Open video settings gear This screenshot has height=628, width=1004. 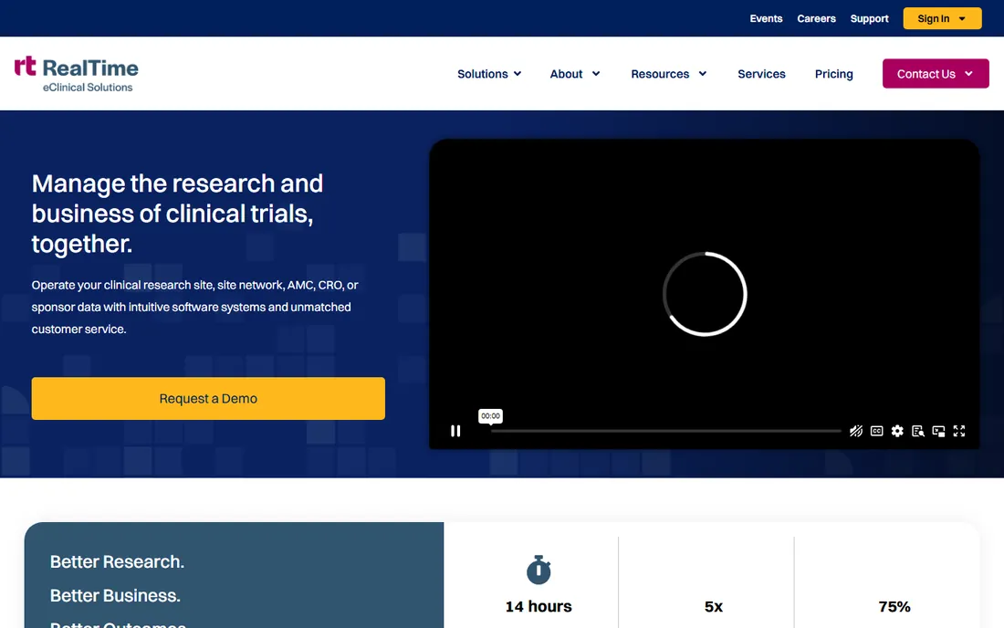[x=897, y=431]
